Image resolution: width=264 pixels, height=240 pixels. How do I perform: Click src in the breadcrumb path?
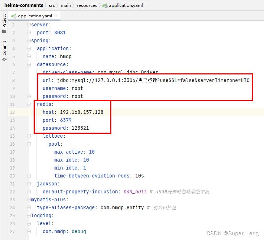(52, 5)
